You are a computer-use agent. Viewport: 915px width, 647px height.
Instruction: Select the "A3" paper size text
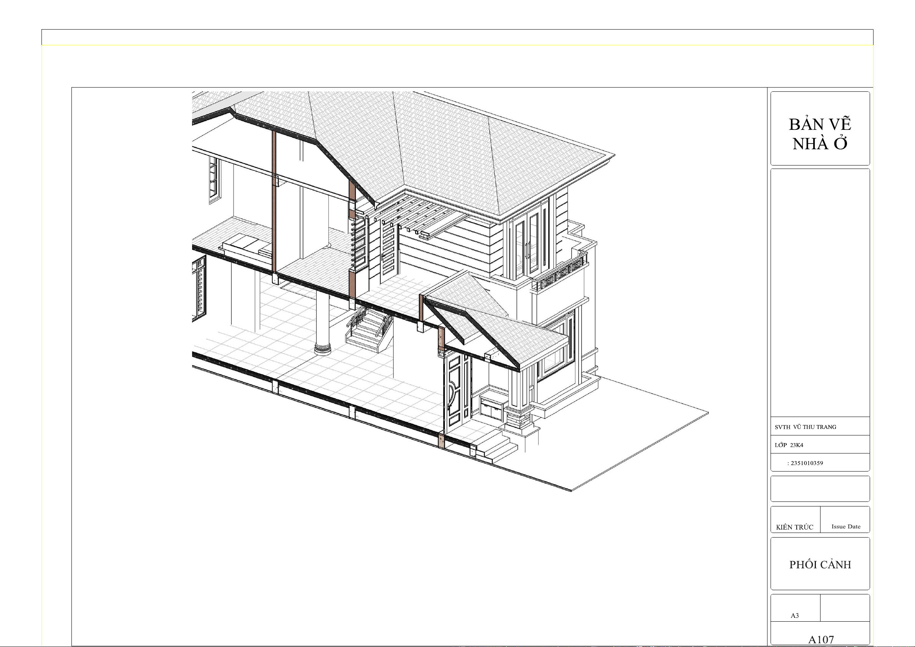click(x=795, y=616)
